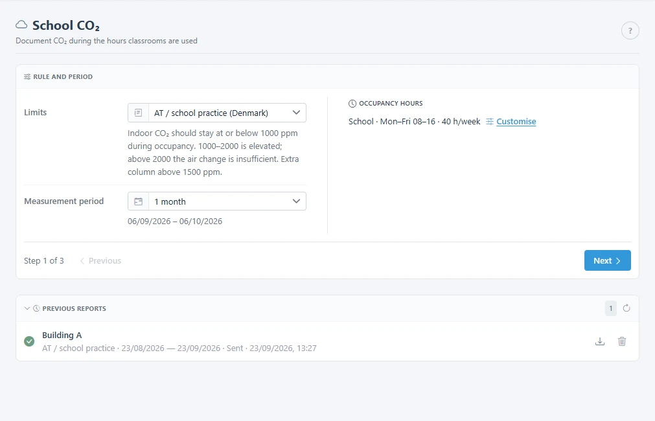Click the green check status icon for Building A
The height and width of the screenshot is (421, 655).
pos(29,341)
